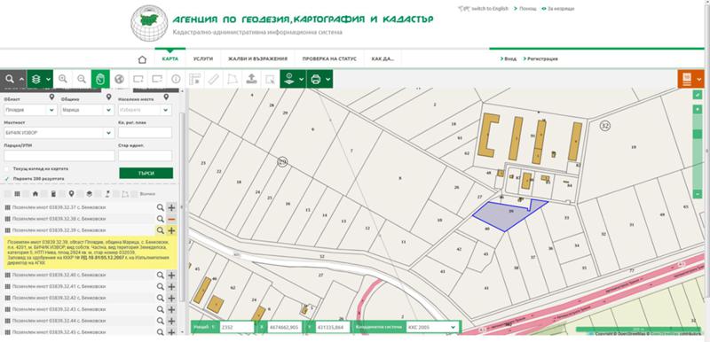The image size is (710, 342).
Task: Open the КАК ДА... menu
Action: coord(383,58)
